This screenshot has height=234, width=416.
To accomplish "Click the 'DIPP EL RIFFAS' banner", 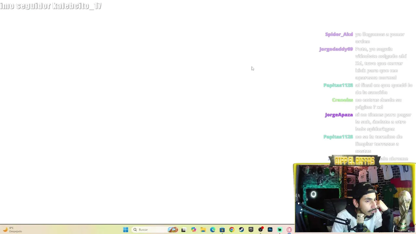I will point(354,161).
